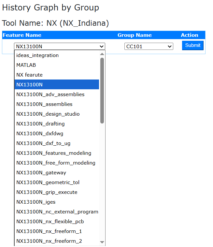Click the dropdown list scroll-down arrow
Viewport: 213px width, 247px height.
pyautogui.click(x=102, y=242)
